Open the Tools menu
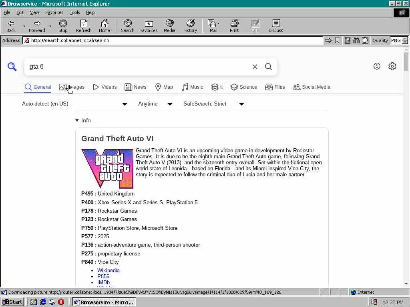The image size is (410, 307). click(x=75, y=12)
